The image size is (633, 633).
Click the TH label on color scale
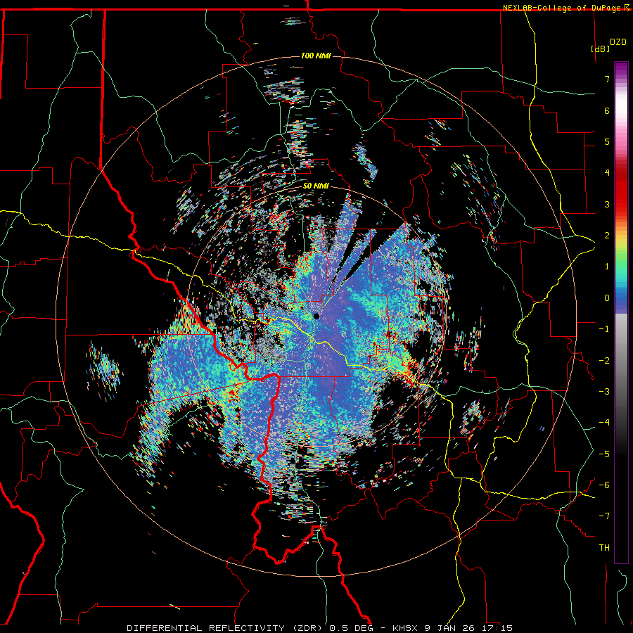(604, 548)
